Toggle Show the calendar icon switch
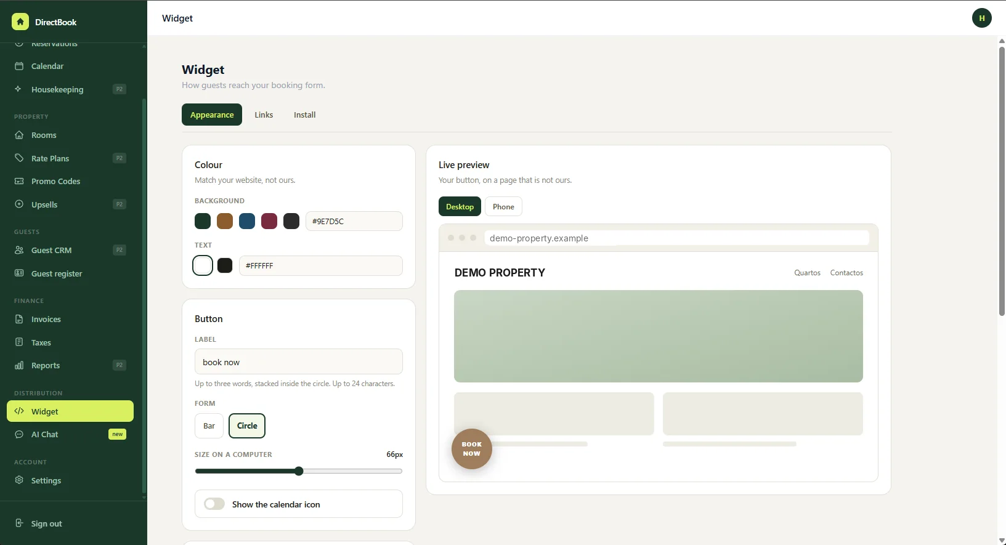The width and height of the screenshot is (1006, 545). [214, 504]
